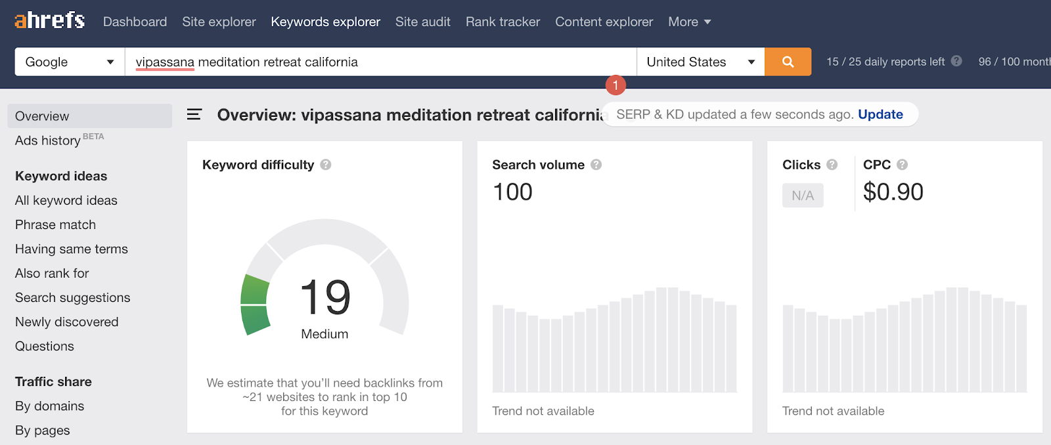Open Rank tracker
1051x445 pixels.
coord(503,22)
